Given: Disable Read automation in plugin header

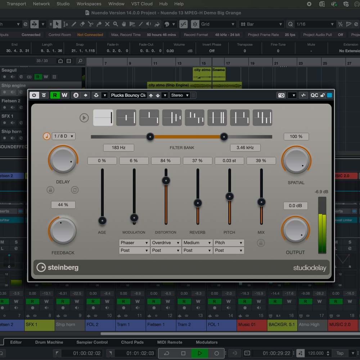Looking at the screenshot, I should click(55, 95).
